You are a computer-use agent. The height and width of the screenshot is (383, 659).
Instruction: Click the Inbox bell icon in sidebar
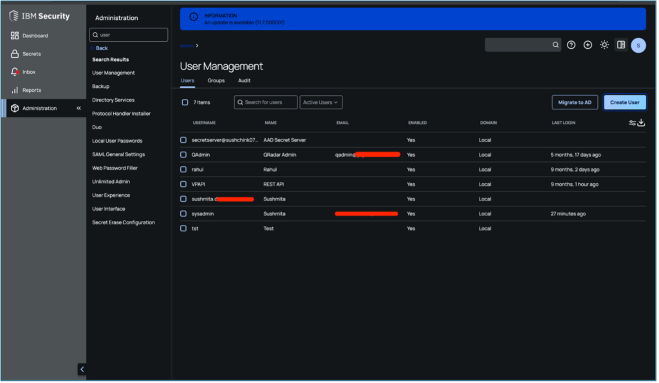click(x=15, y=72)
